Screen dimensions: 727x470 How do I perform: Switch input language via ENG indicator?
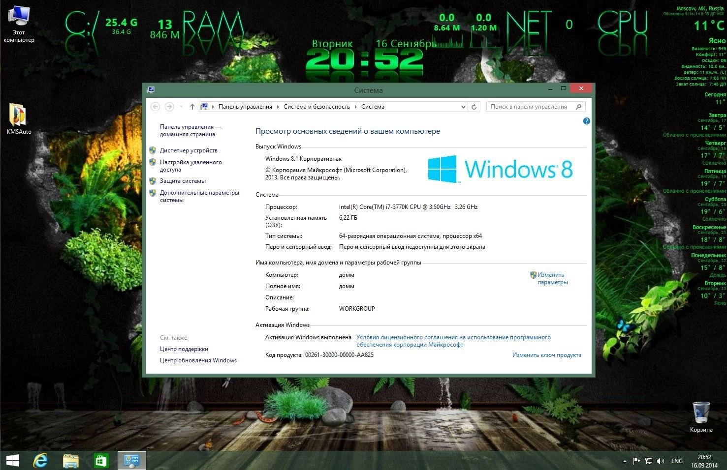[x=677, y=461]
